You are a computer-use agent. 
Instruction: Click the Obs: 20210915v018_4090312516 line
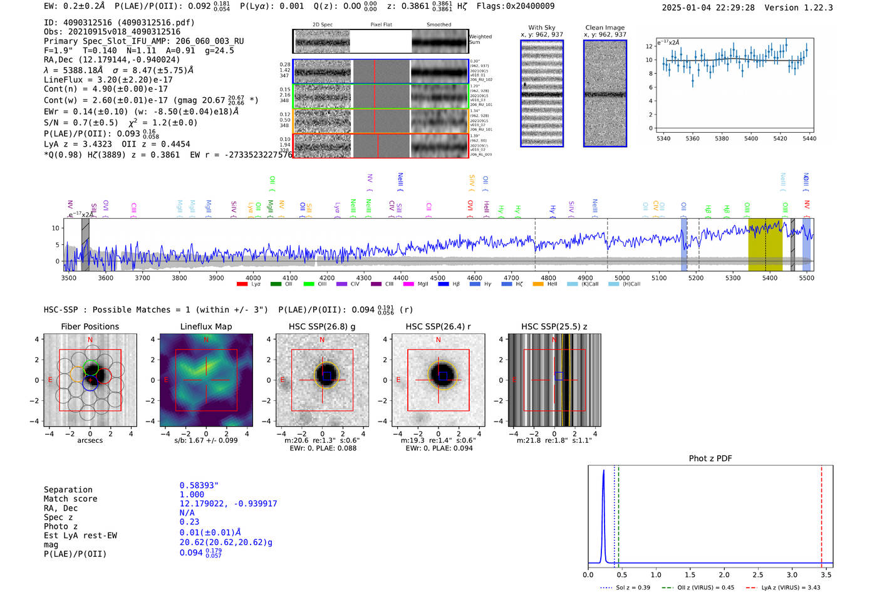click(112, 32)
